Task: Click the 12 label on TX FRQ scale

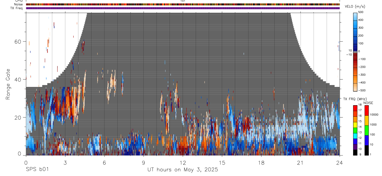Action: click(361, 138)
